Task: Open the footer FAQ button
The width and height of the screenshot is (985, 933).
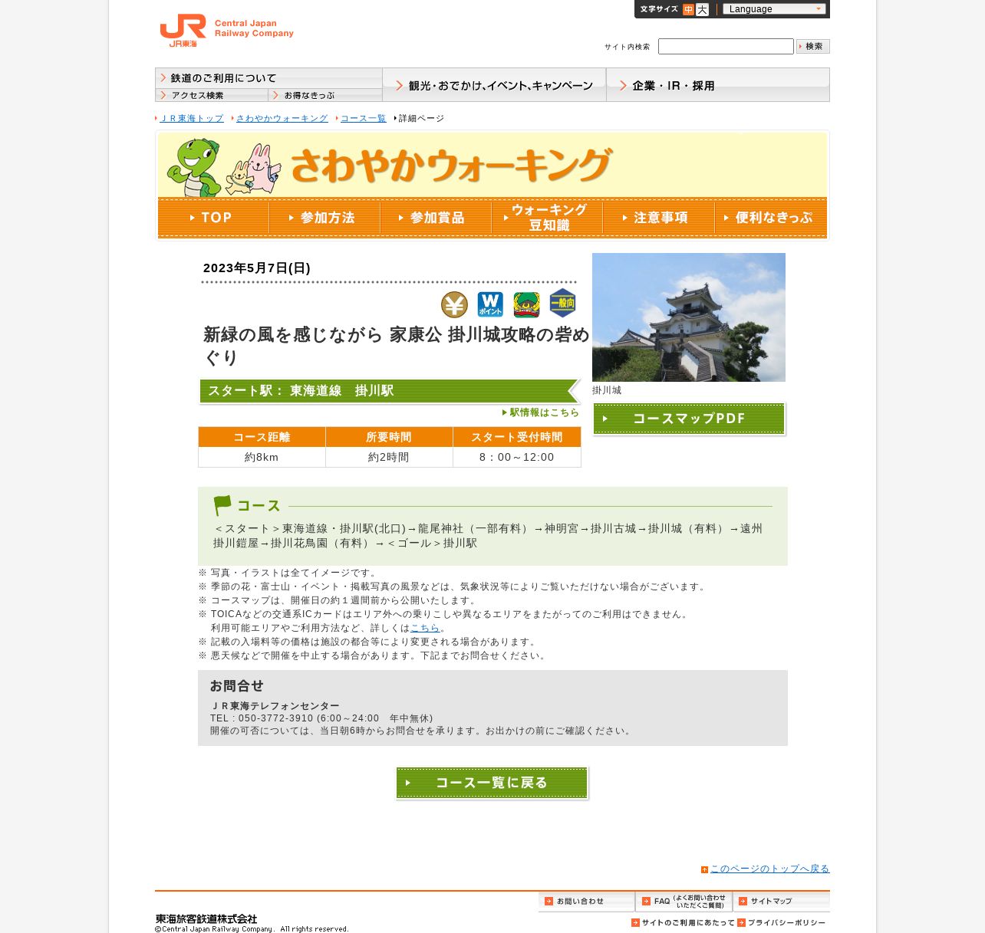Action: point(684,901)
